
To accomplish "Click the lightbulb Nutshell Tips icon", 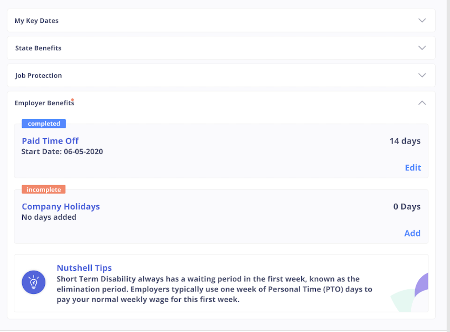I will coord(34,282).
